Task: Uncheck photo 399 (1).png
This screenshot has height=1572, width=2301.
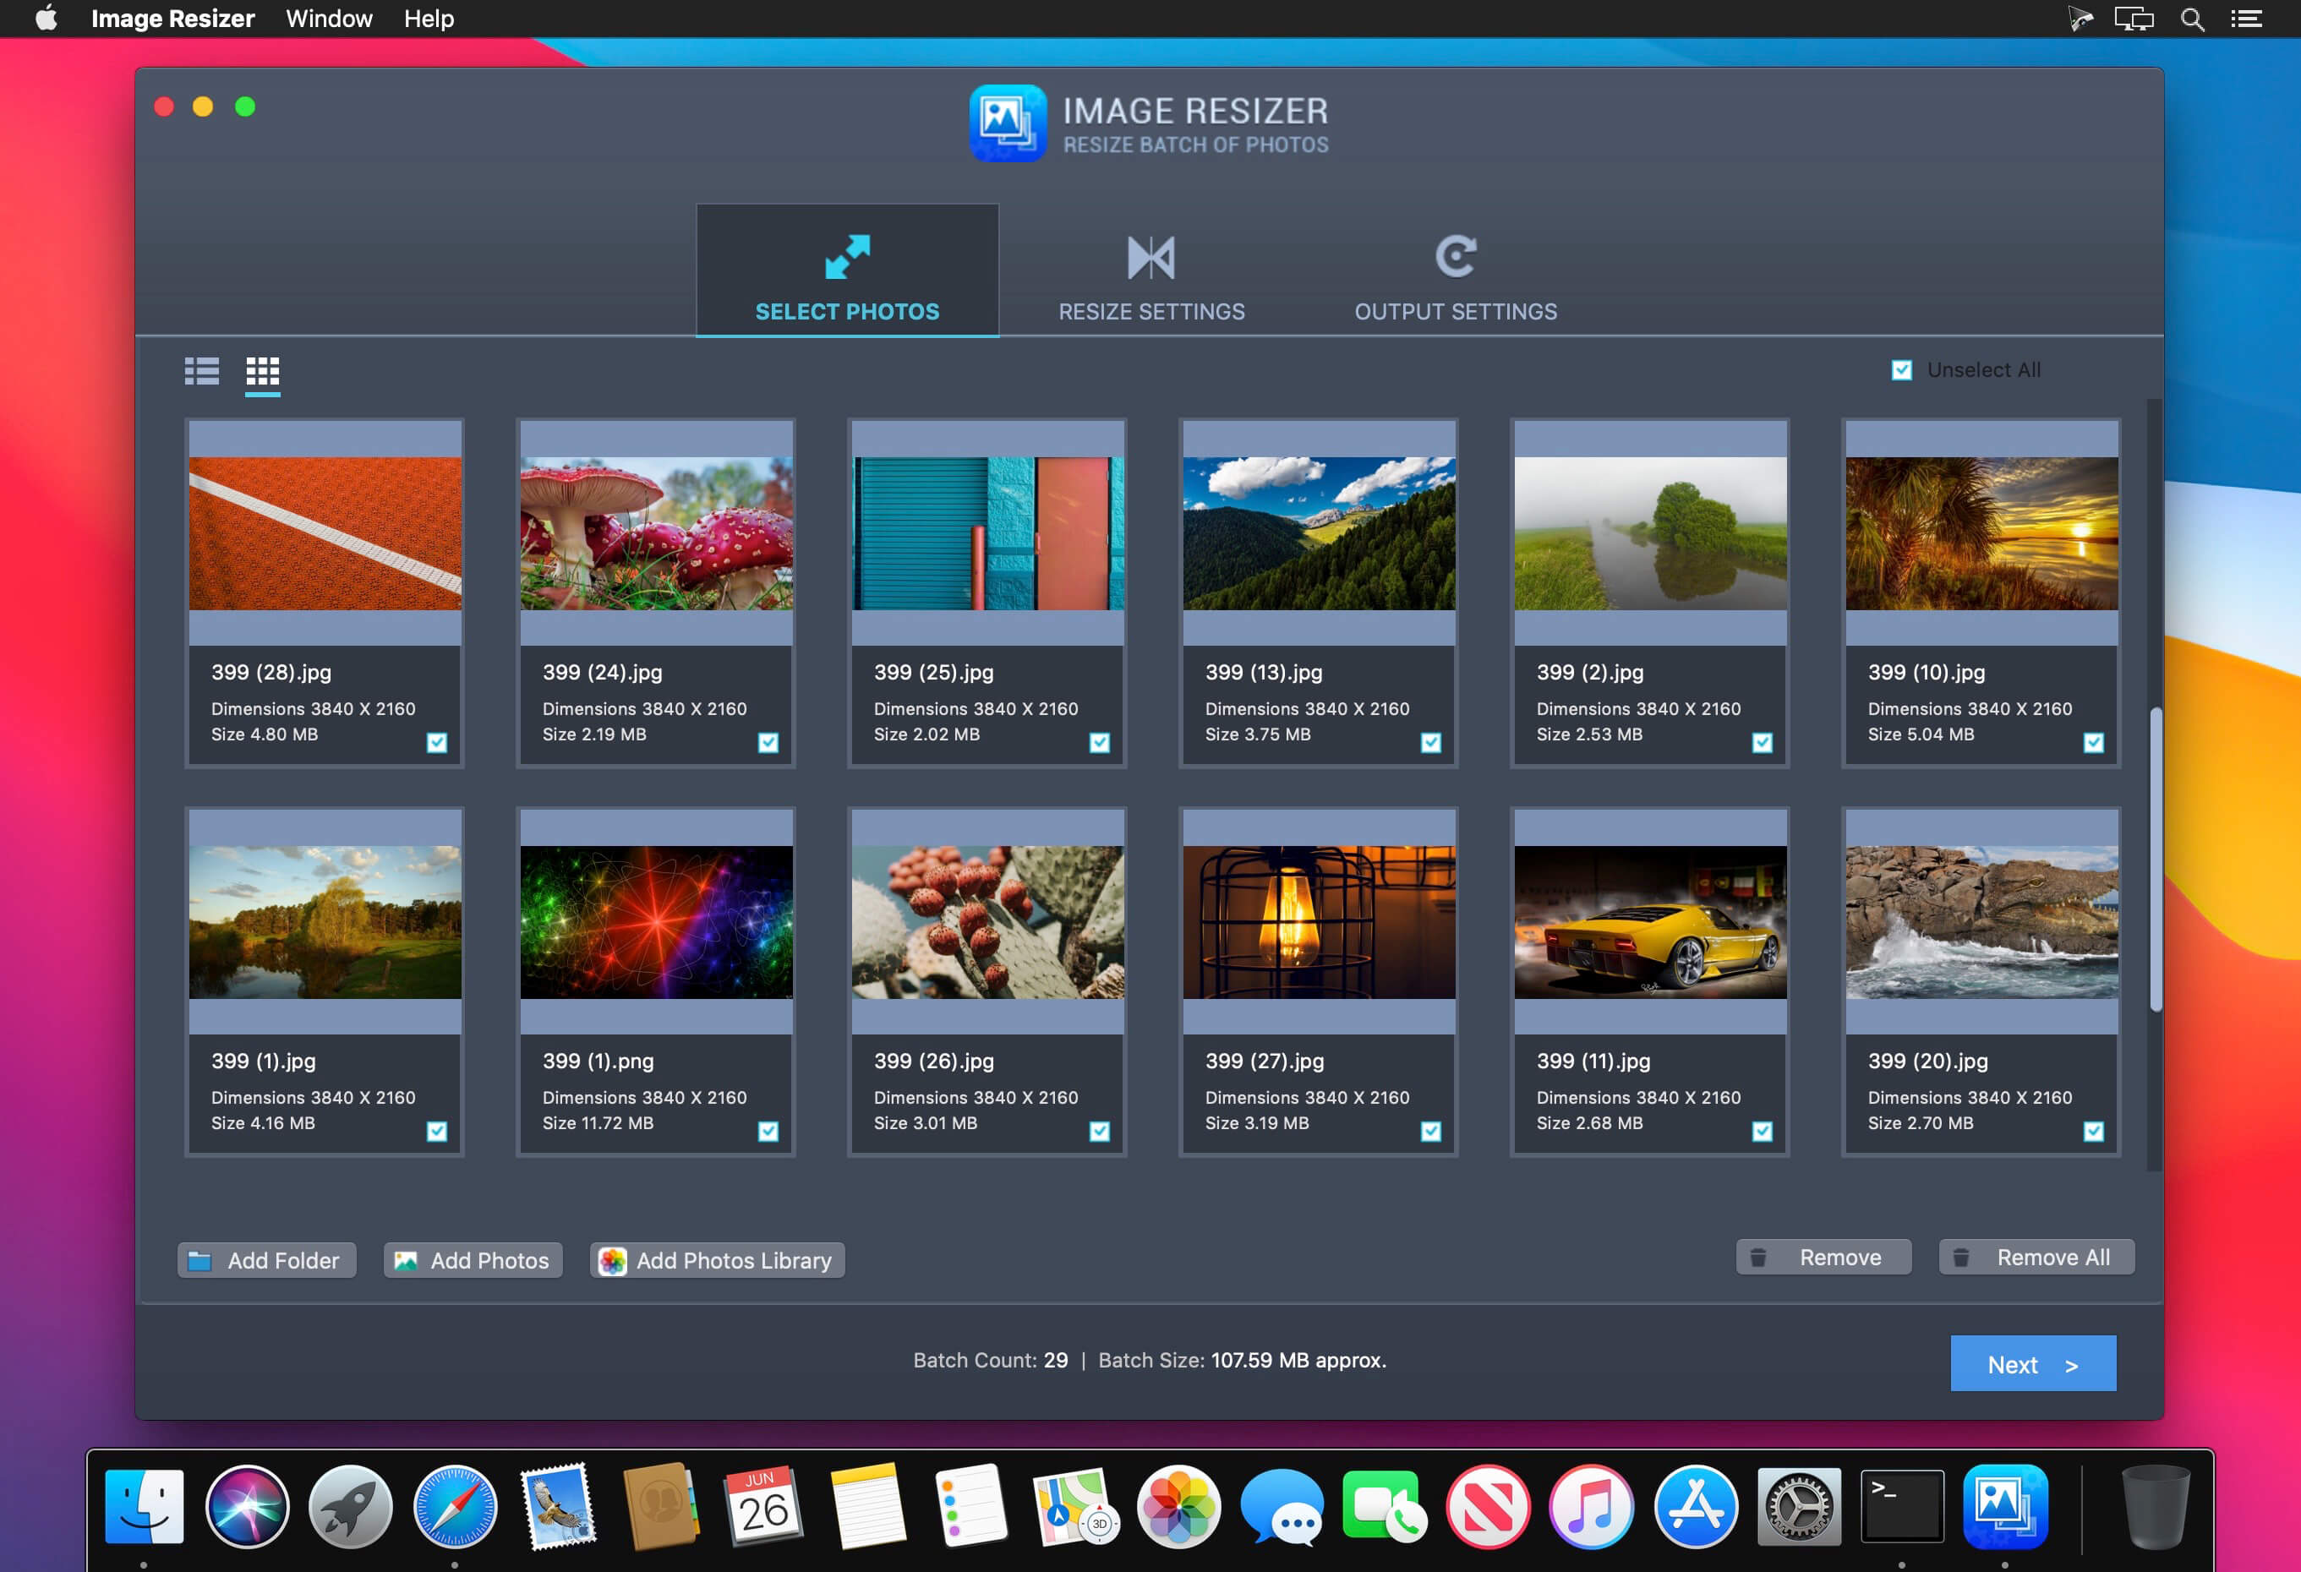Action: click(x=768, y=1132)
